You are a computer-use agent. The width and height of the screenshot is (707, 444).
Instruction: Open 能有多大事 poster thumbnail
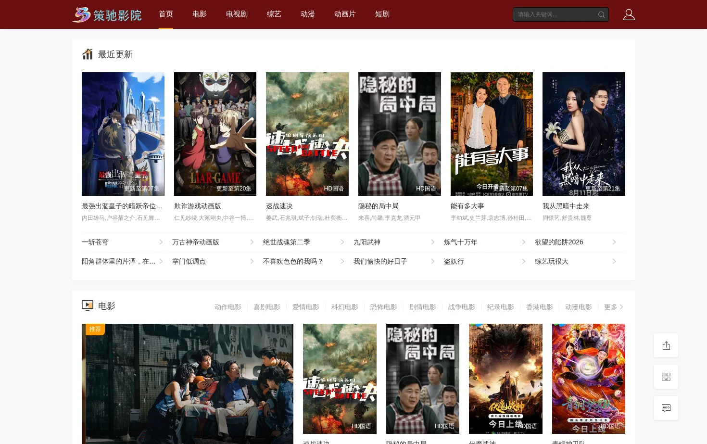click(492, 134)
